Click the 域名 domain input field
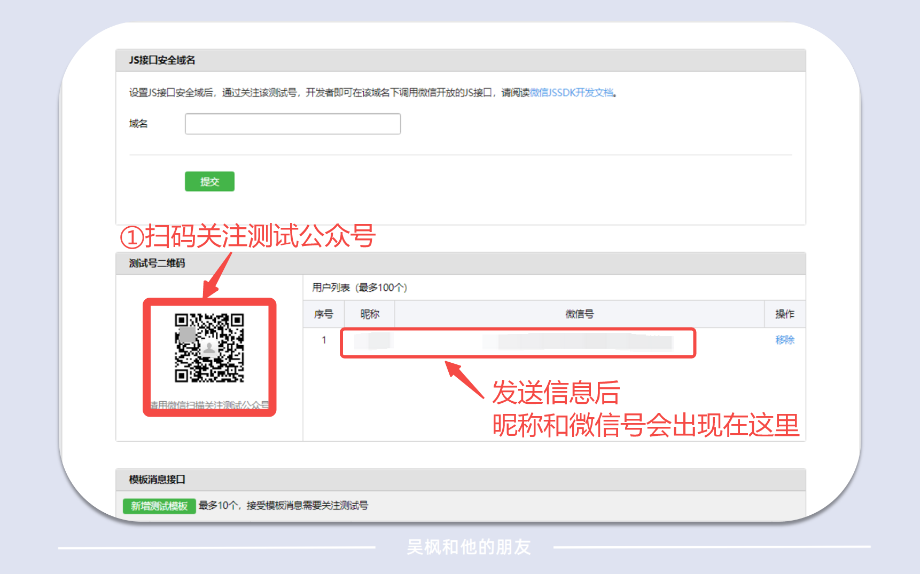Image resolution: width=920 pixels, height=574 pixels. [293, 124]
